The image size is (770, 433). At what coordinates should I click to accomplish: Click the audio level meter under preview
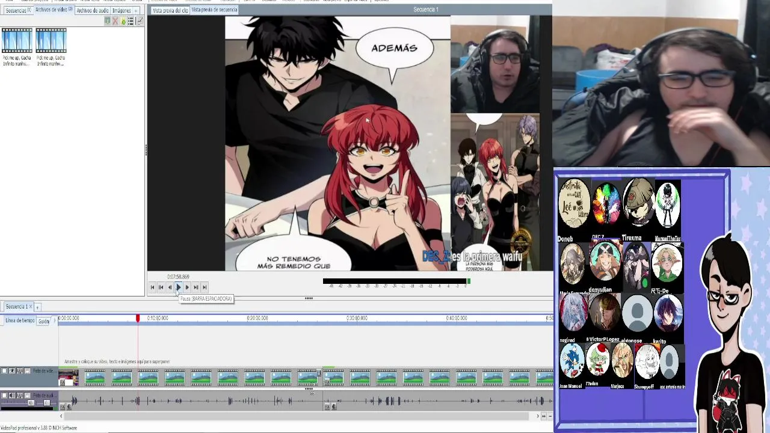pos(396,281)
